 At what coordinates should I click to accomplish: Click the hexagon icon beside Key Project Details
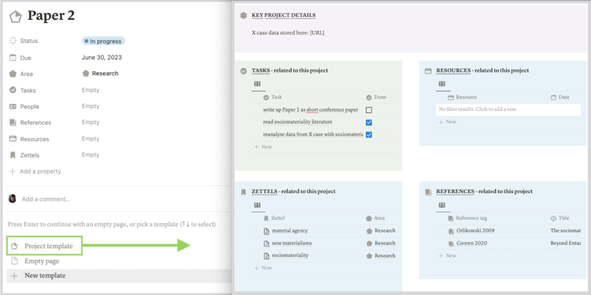(x=244, y=16)
